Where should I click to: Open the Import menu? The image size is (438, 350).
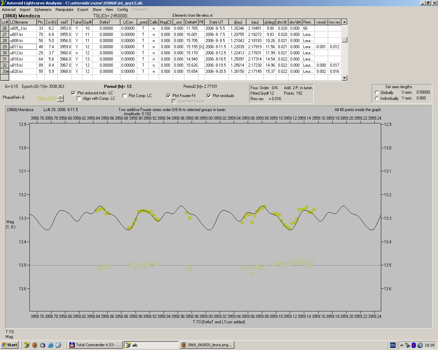pyautogui.click(x=25, y=10)
